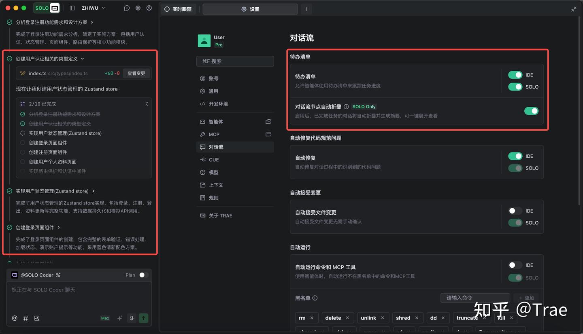The height and width of the screenshot is (334, 583).
Task: Click the # context icon in chat input
Action: [x=26, y=318]
